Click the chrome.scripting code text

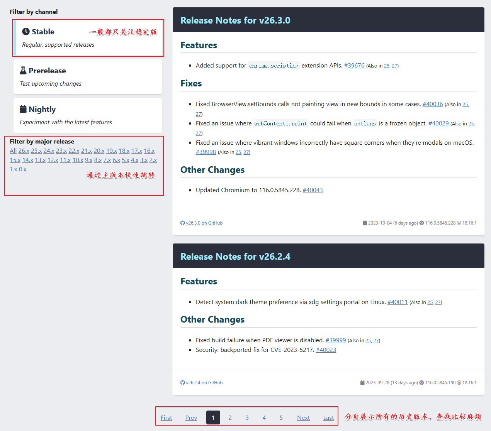pos(274,66)
